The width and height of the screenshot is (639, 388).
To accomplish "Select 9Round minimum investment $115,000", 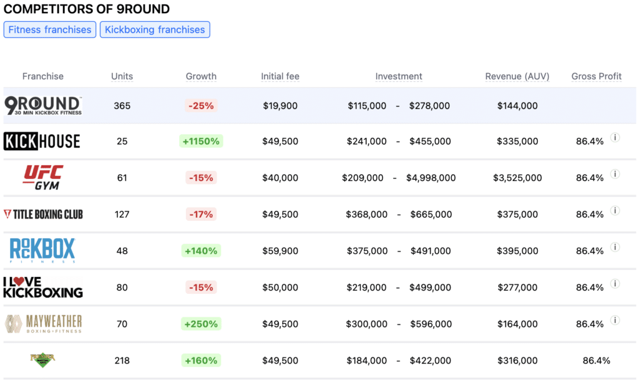I will [367, 105].
